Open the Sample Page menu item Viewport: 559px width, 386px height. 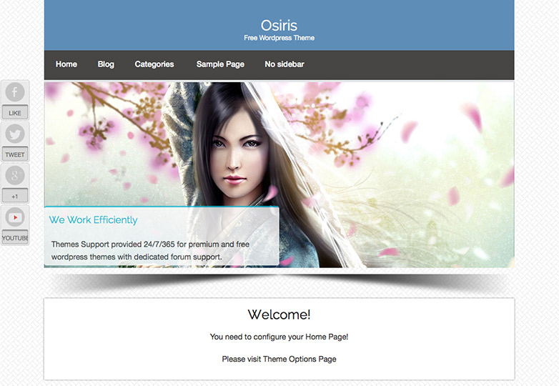tap(220, 64)
